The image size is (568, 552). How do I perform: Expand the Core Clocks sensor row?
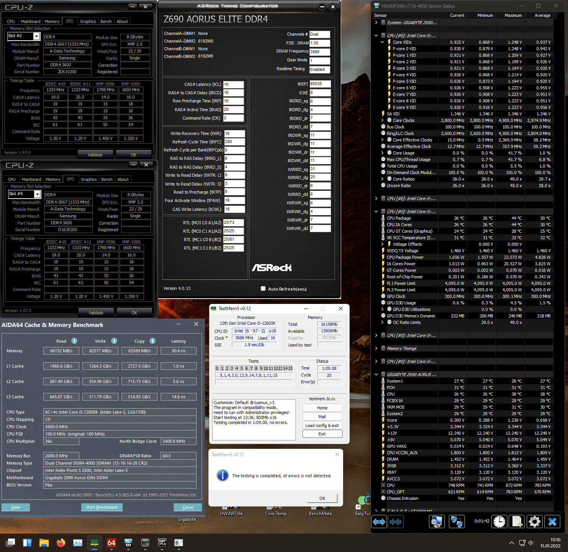382,120
